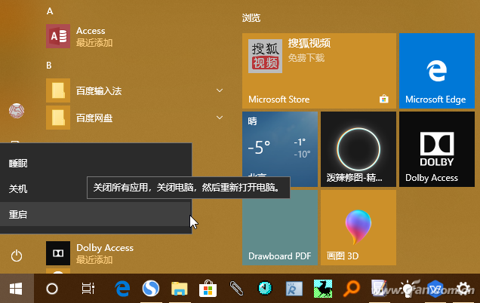Open the user account avatar
The height and width of the screenshot is (303, 480).
(17, 111)
